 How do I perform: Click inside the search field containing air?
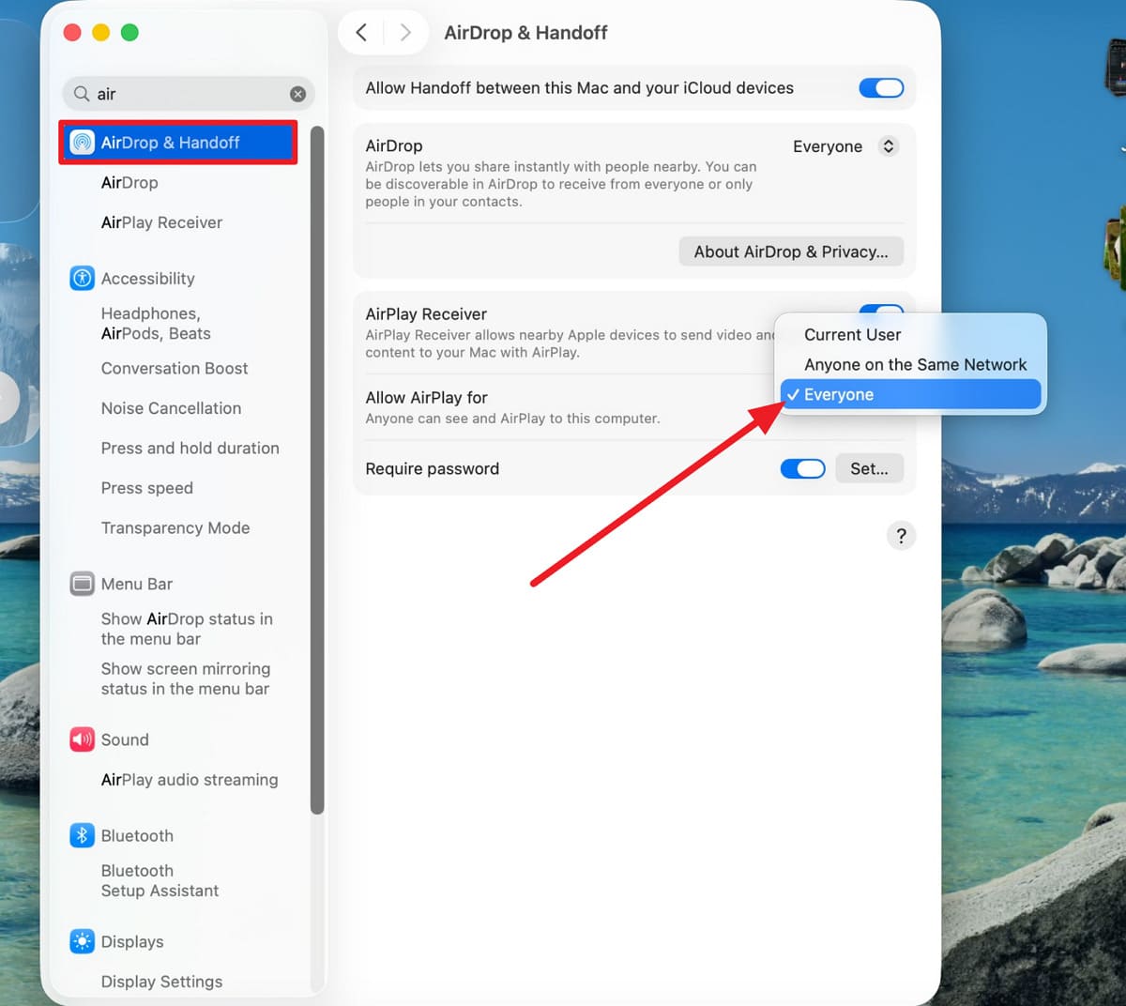tap(188, 94)
